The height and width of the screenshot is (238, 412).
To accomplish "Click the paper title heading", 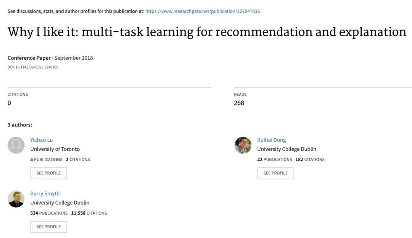I will [207, 32].
